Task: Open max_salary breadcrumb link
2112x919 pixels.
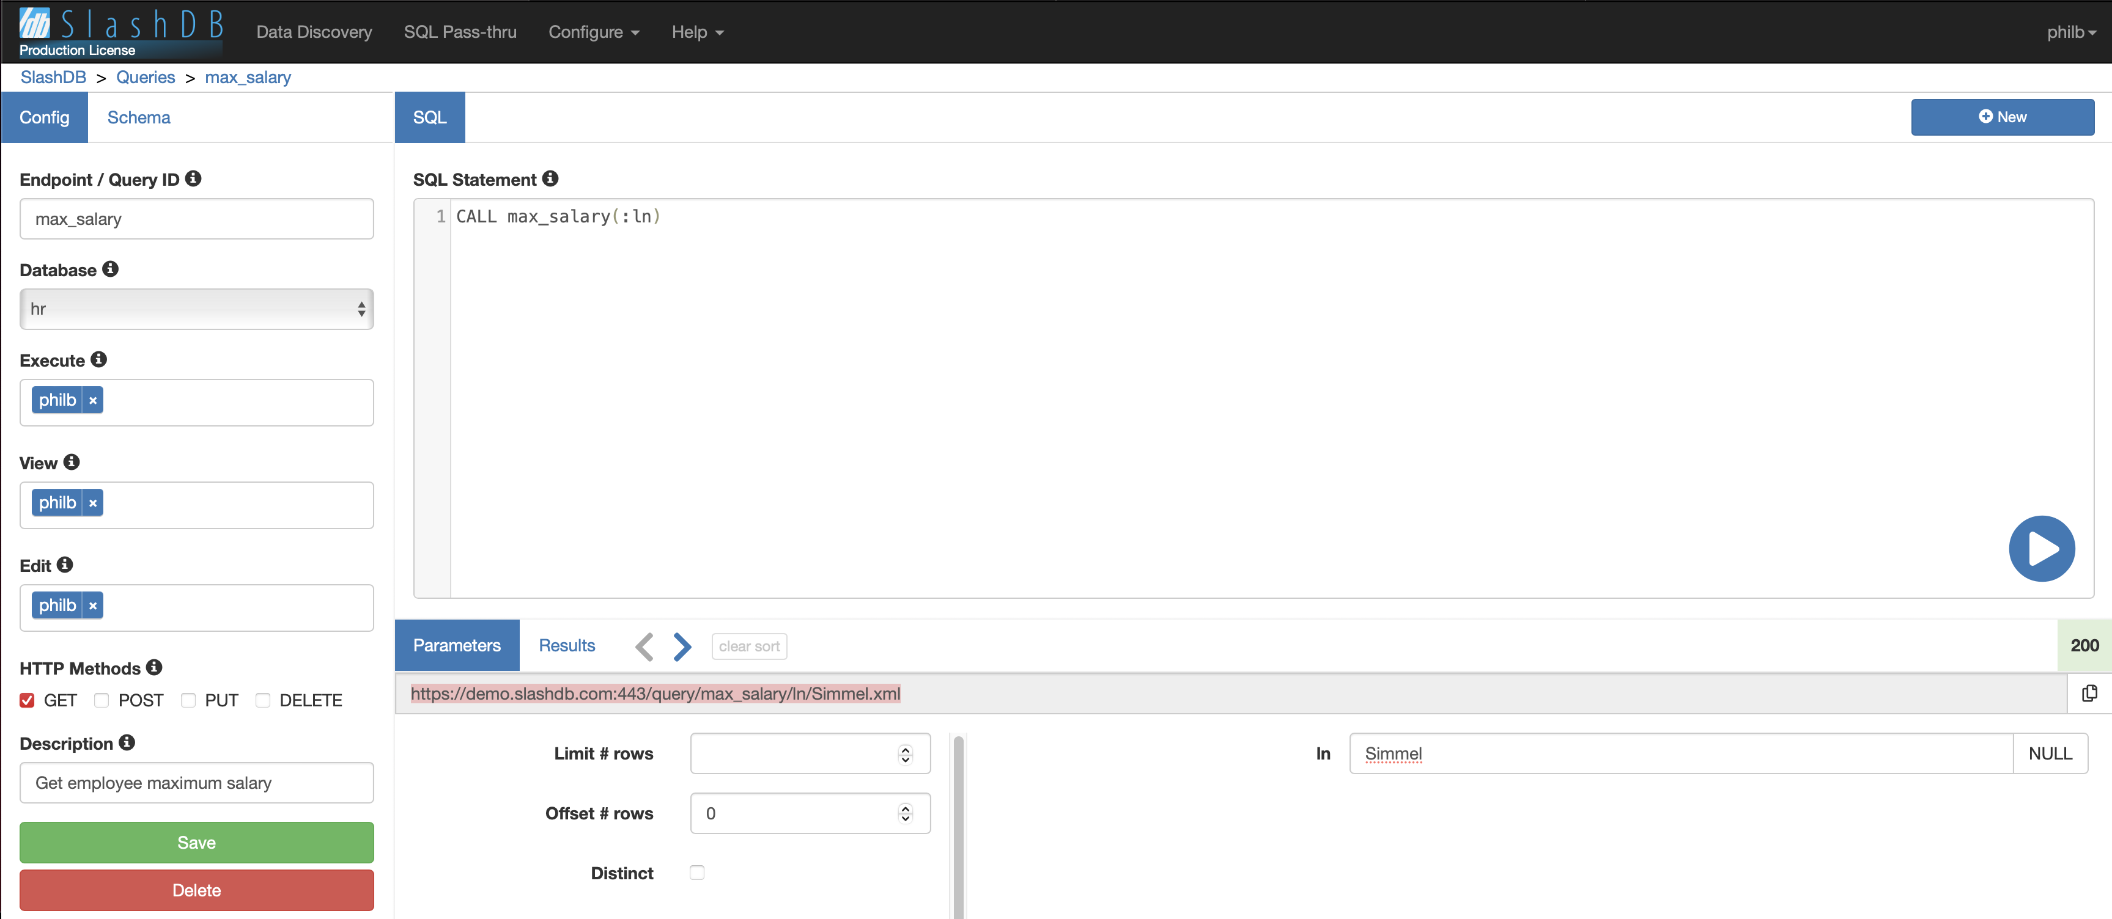Action: tap(248, 77)
